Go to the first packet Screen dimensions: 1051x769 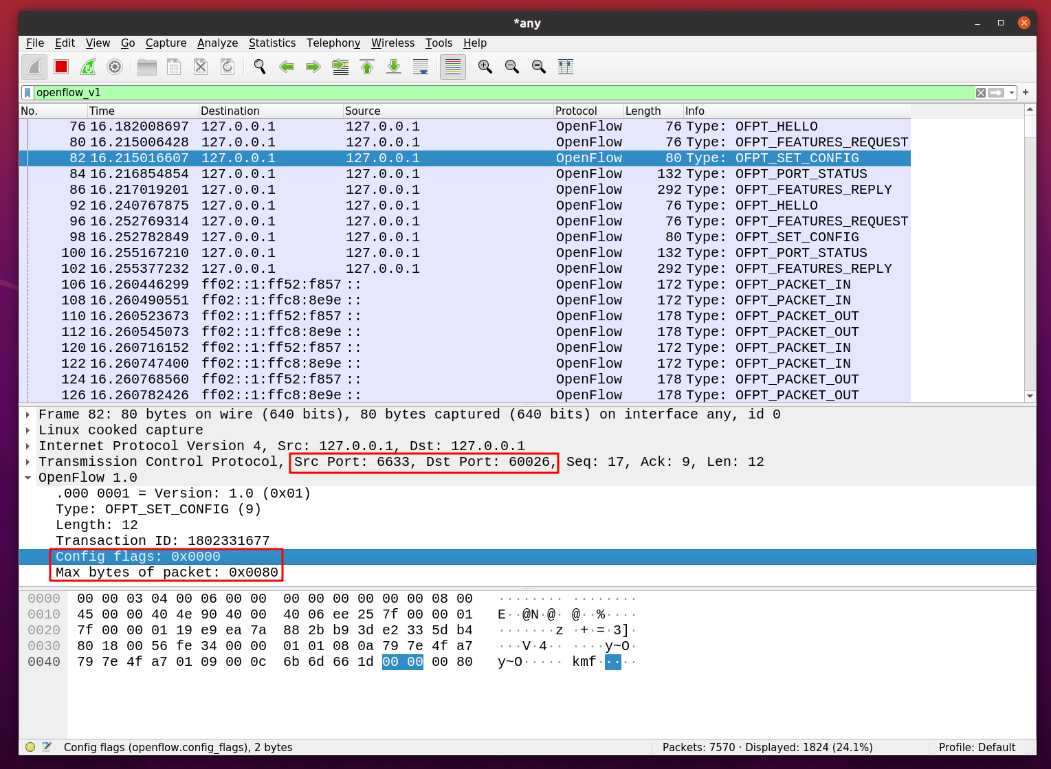point(367,67)
